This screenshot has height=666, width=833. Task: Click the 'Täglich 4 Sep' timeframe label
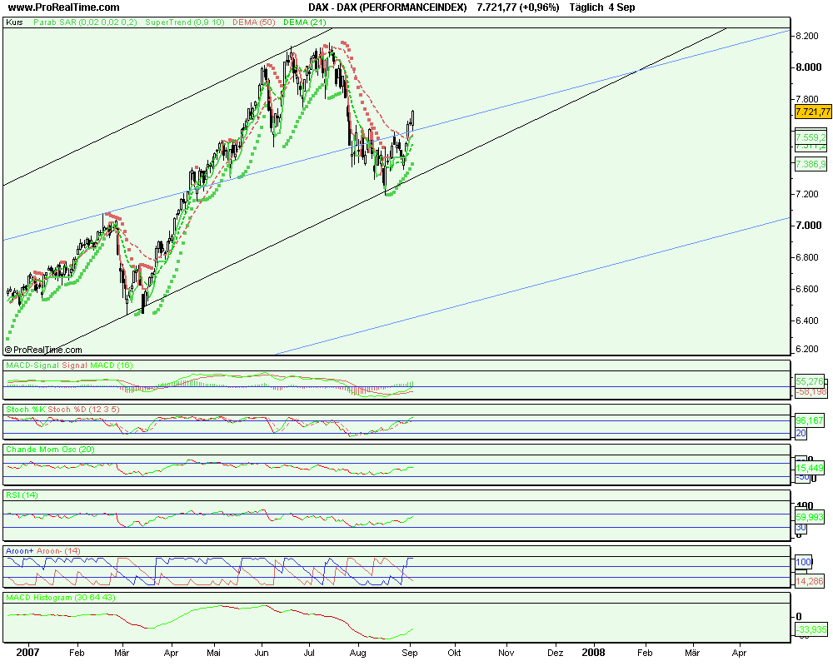pos(602,7)
